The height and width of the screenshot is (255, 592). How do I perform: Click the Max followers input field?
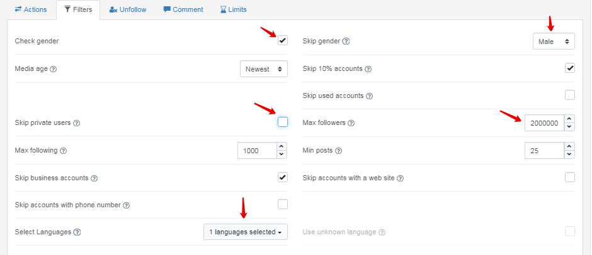543,123
